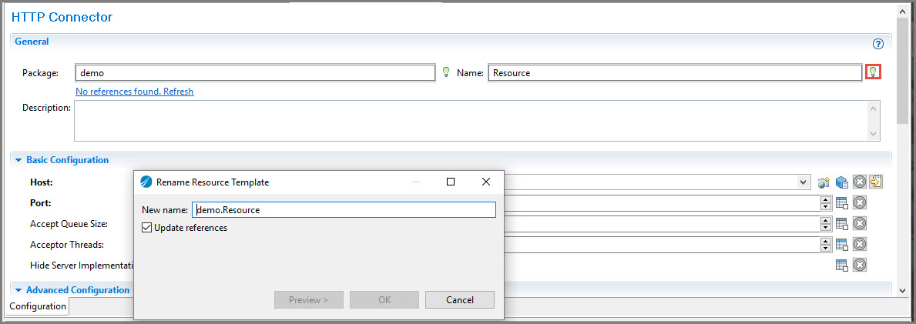Click the Name field containing Resource
This screenshot has height=324, width=916.
pyautogui.click(x=676, y=73)
